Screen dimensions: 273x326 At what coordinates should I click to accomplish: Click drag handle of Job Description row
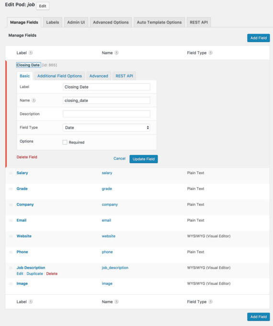[11, 268]
